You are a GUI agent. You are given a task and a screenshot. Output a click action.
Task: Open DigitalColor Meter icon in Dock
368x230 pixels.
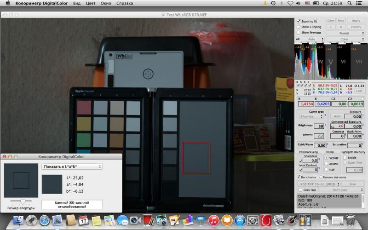click(292, 221)
